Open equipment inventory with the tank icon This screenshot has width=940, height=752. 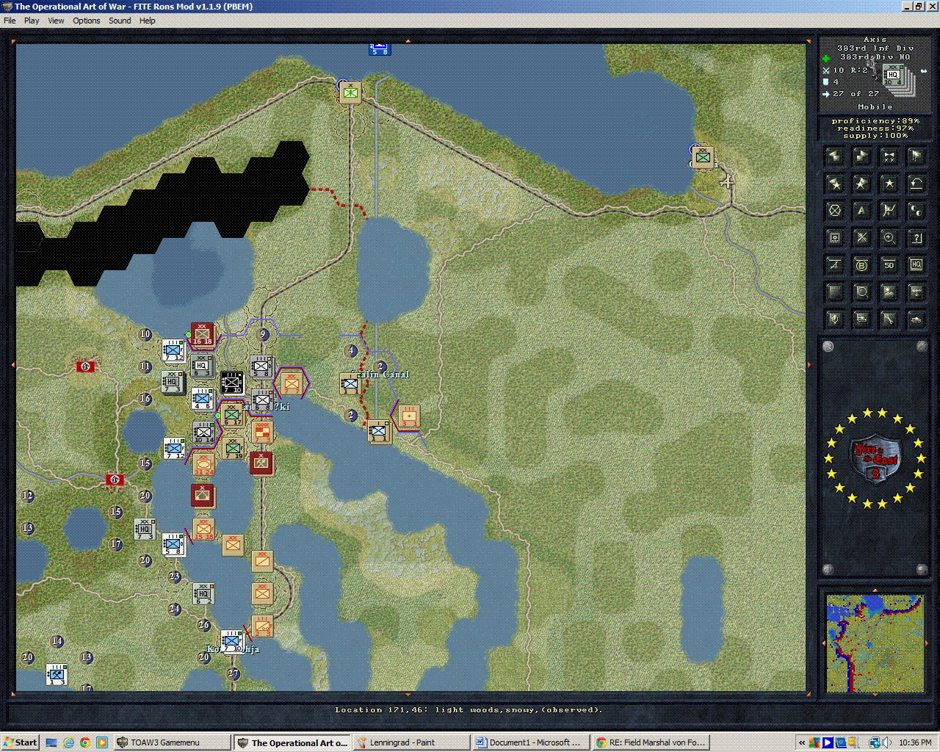[916, 319]
